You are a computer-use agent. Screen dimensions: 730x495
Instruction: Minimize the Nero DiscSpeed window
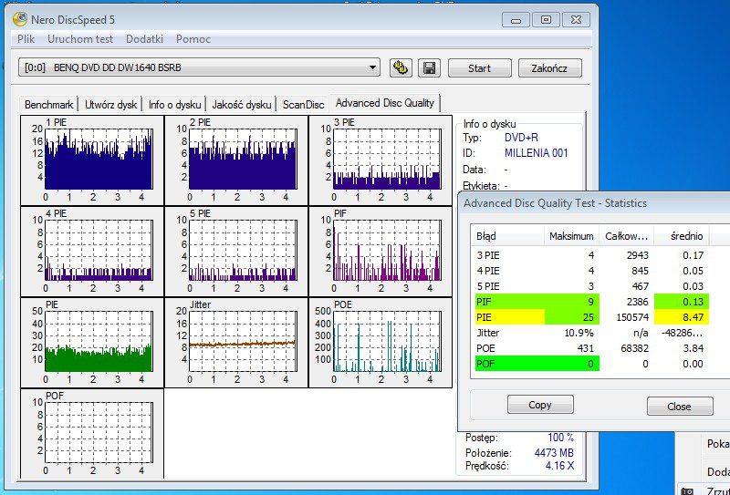(x=516, y=20)
